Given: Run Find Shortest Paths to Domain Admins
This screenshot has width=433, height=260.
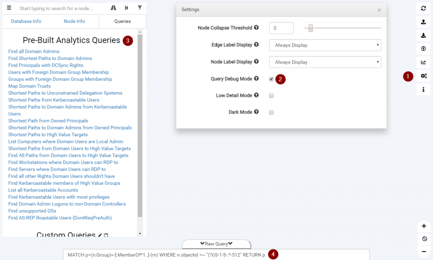Looking at the screenshot, I should (50, 58).
